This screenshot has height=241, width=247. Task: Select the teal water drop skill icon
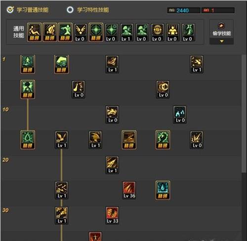tap(163, 190)
